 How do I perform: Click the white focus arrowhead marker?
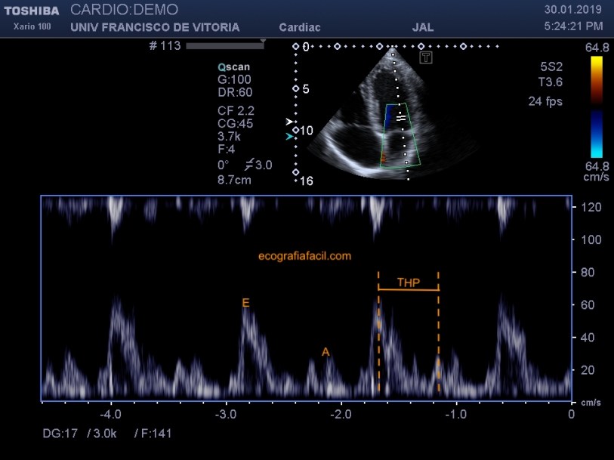point(288,121)
